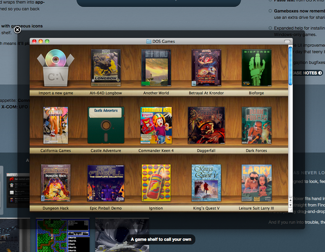Open the Epic Pinball Demo cover
The height and width of the screenshot is (252, 325).
(x=106, y=183)
